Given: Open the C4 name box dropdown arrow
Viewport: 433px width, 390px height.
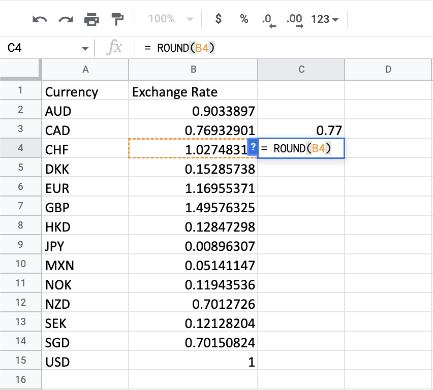Looking at the screenshot, I should tap(85, 49).
